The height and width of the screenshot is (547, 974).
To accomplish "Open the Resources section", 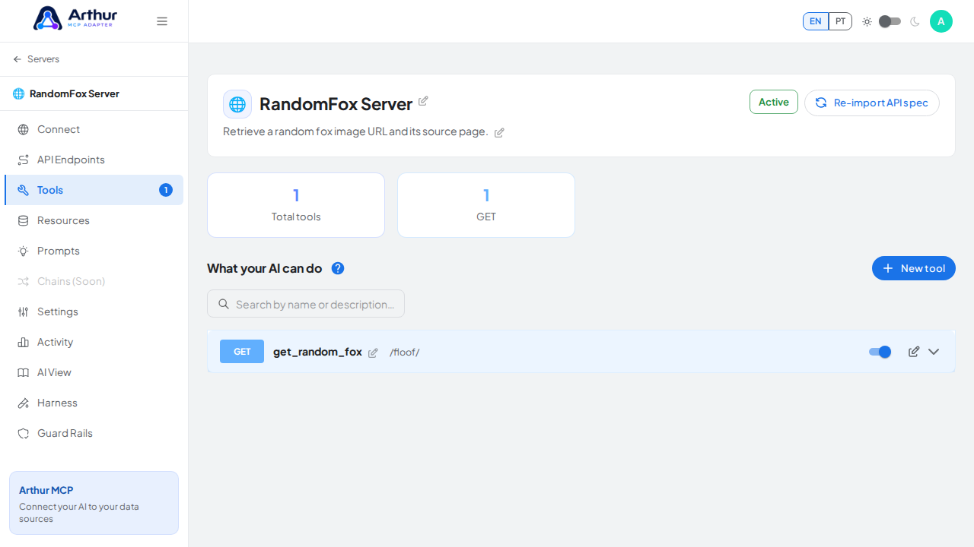I will [x=94, y=220].
